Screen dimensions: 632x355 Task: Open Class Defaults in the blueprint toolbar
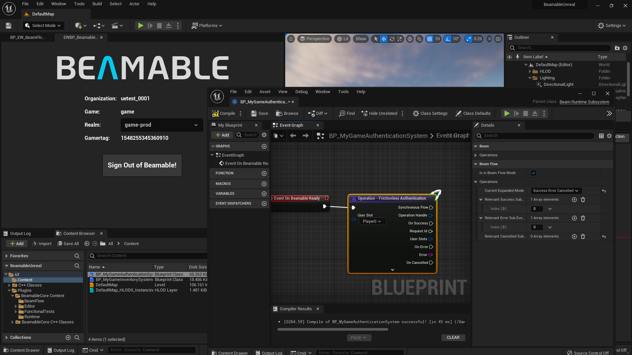point(473,113)
